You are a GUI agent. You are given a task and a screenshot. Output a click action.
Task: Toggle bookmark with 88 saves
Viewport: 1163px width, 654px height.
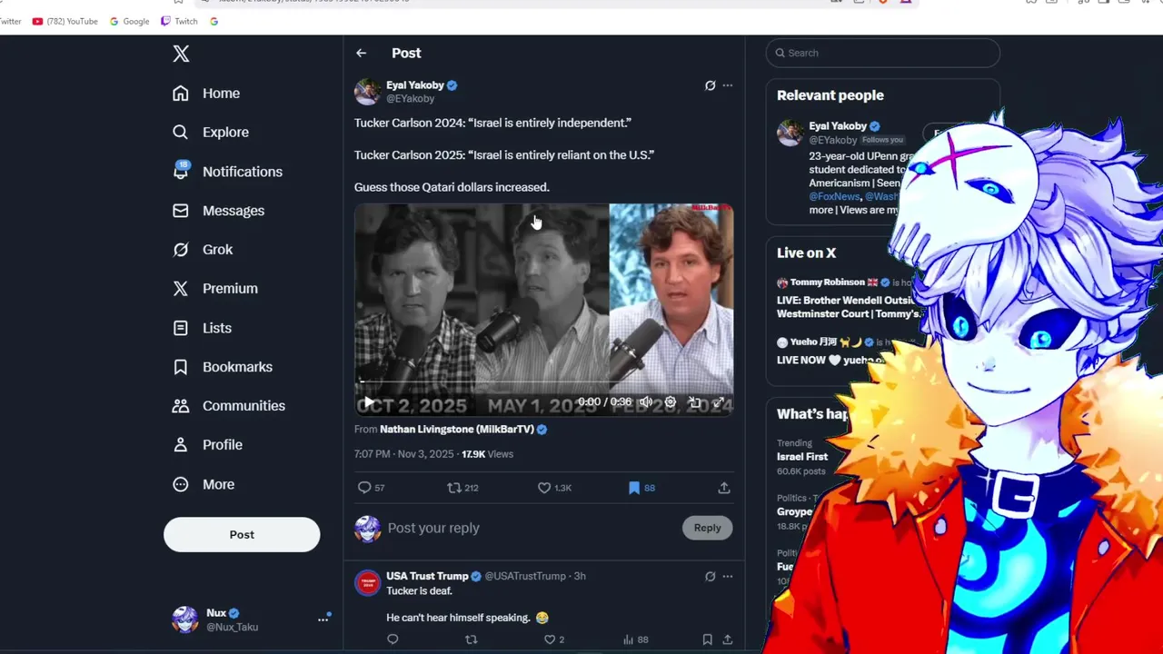[641, 488]
